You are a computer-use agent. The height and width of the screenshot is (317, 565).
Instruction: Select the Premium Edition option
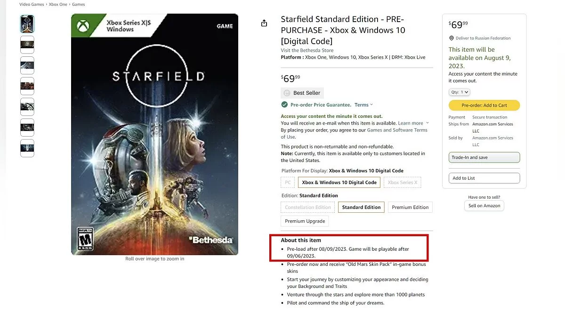pos(410,207)
